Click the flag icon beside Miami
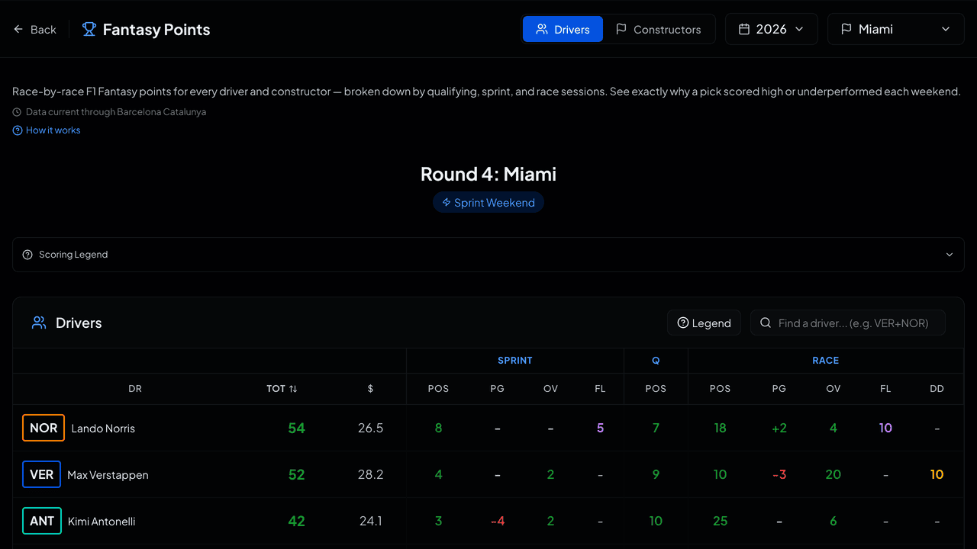 click(x=846, y=29)
